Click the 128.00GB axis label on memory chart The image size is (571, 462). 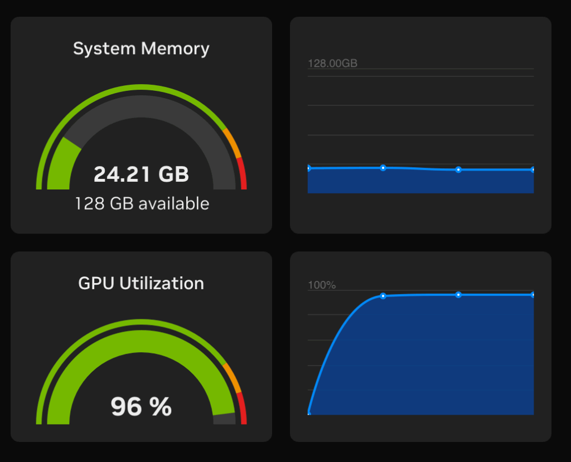pos(332,64)
